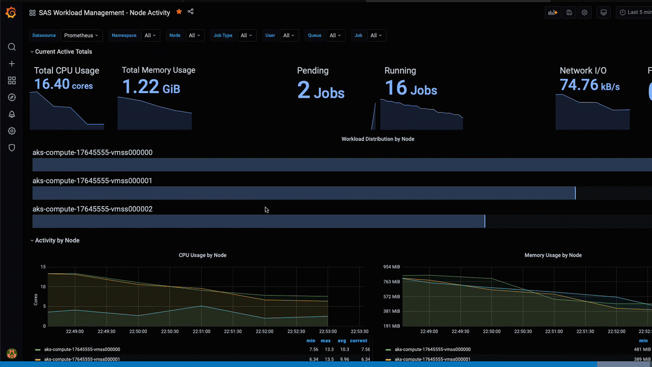Click the vmss000001 workload bar

[304, 193]
